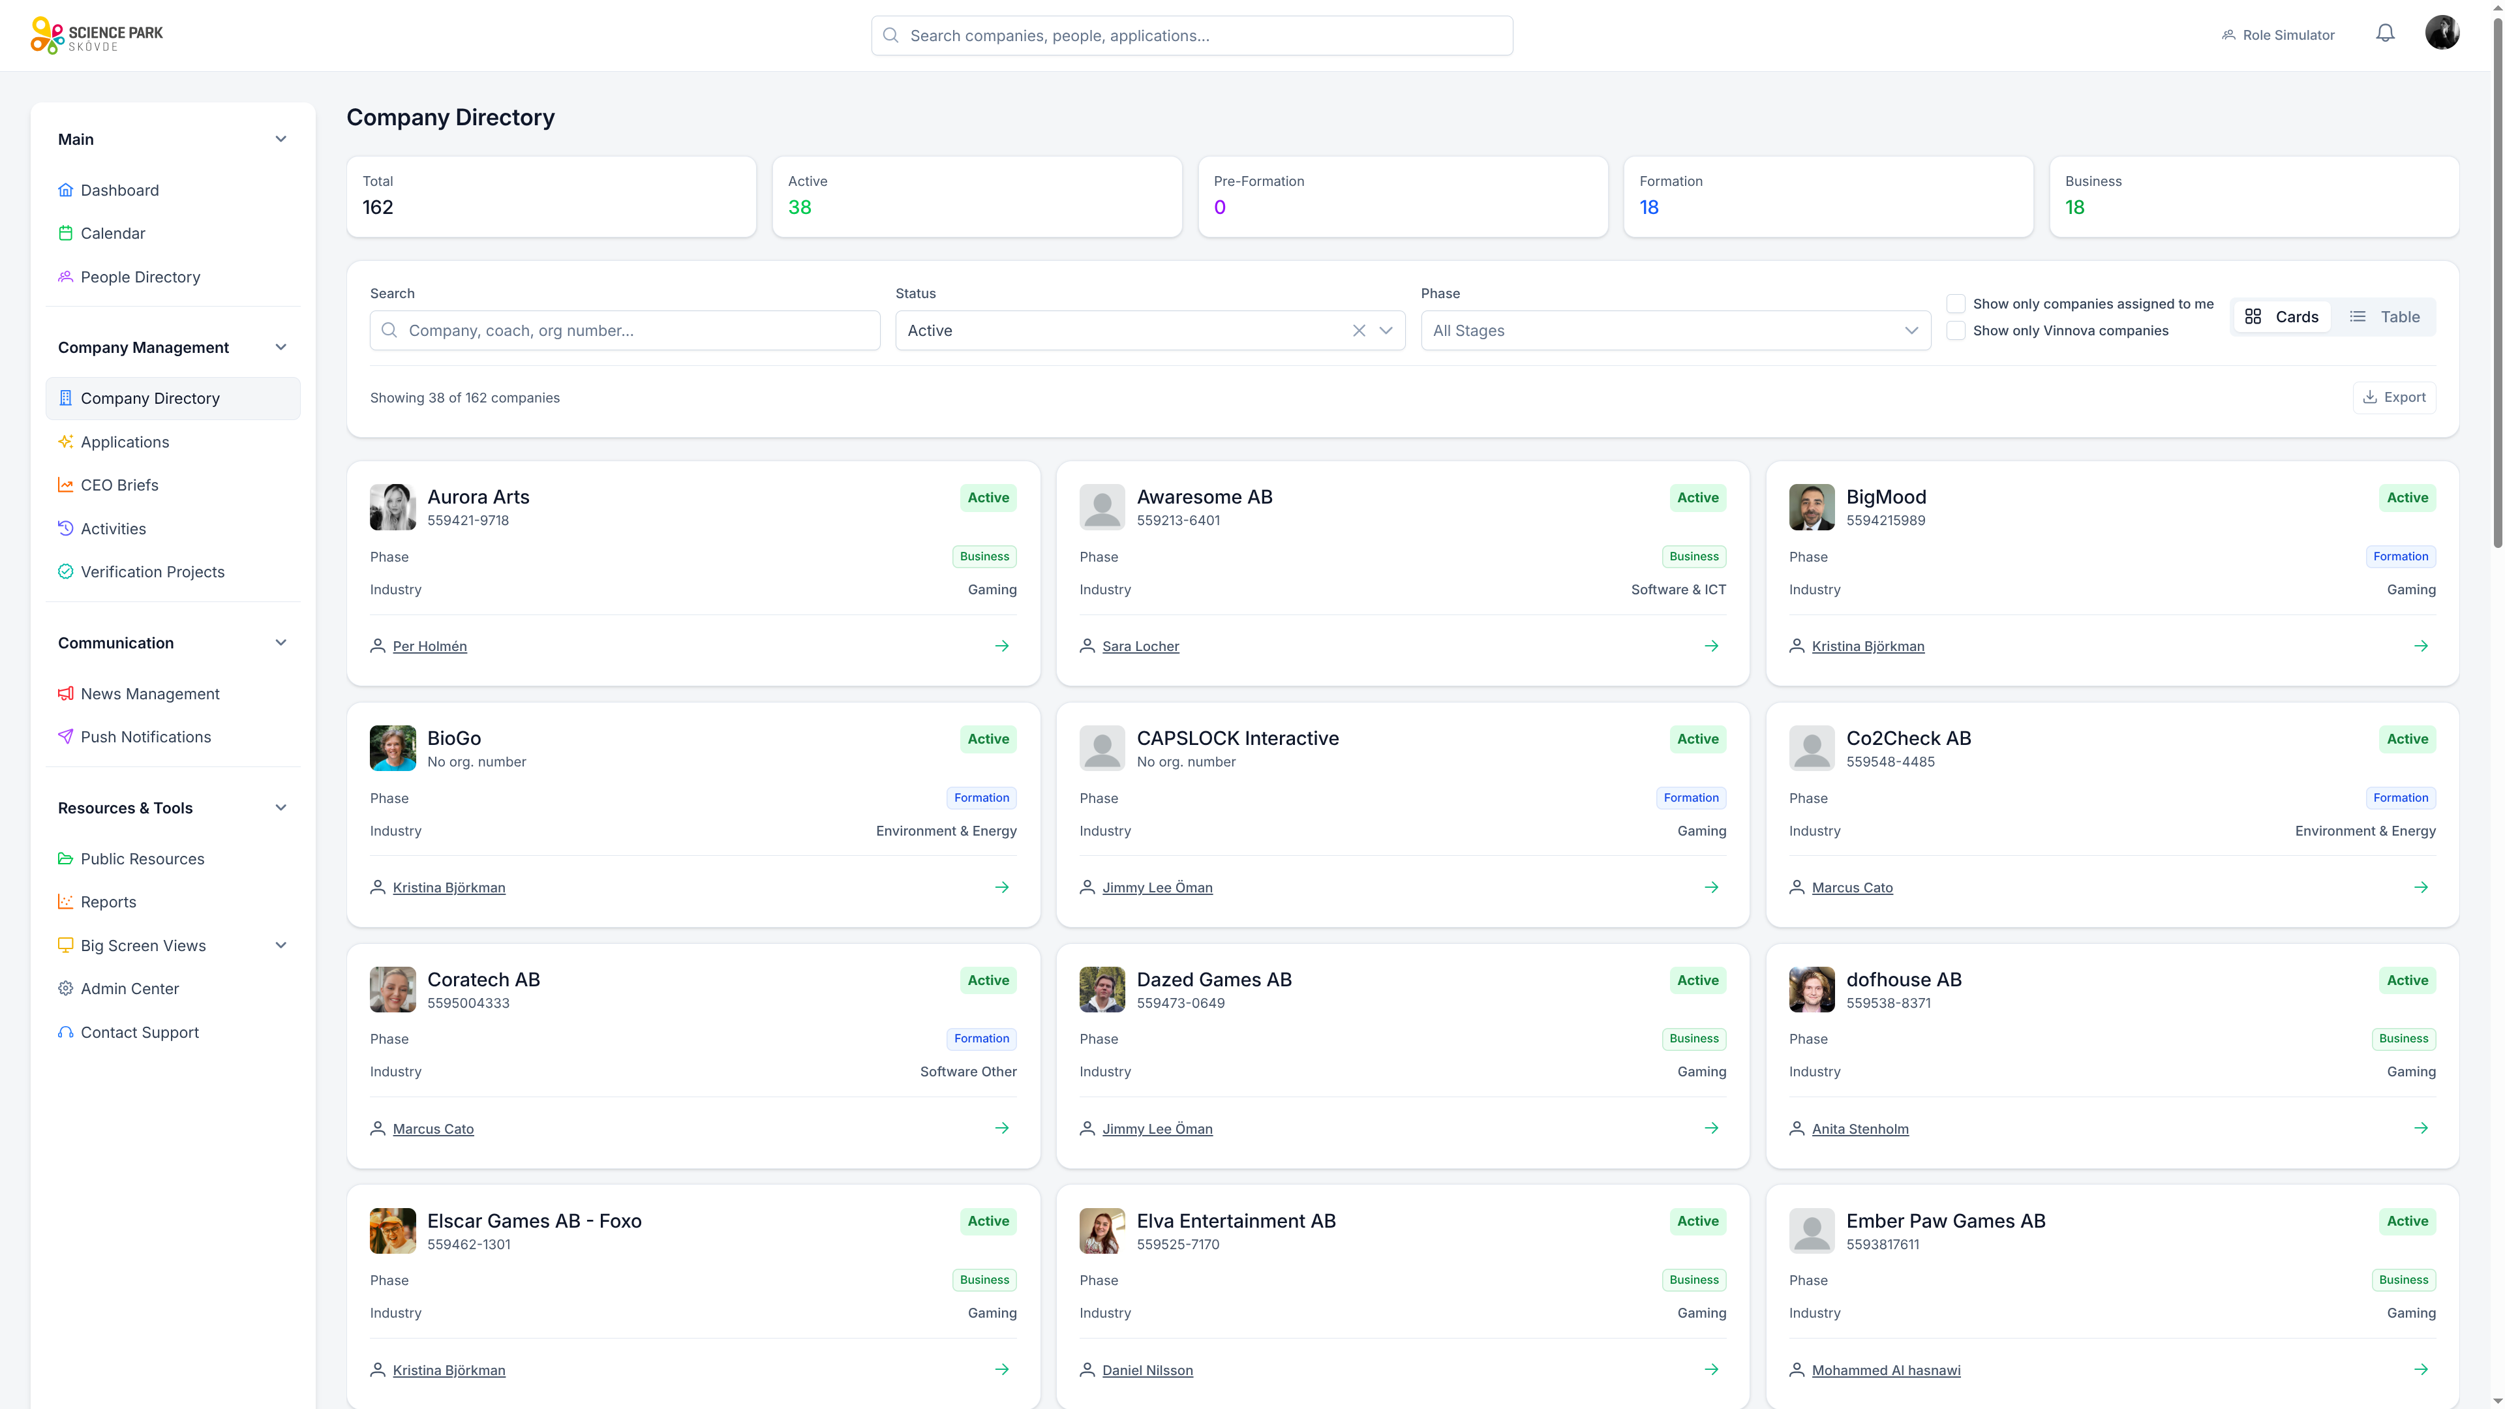Open coach Sara Locher link
This screenshot has width=2505, height=1409.
click(x=1141, y=646)
